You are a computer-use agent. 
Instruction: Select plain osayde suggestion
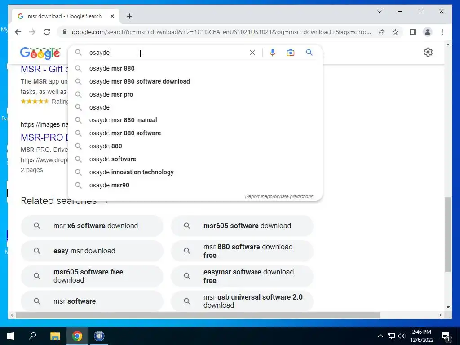click(195, 107)
